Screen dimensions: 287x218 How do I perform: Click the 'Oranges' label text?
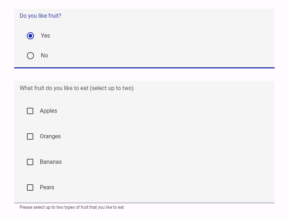point(50,136)
